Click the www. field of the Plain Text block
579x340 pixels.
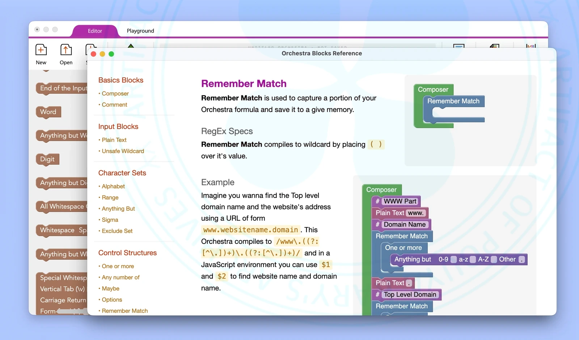[416, 213]
